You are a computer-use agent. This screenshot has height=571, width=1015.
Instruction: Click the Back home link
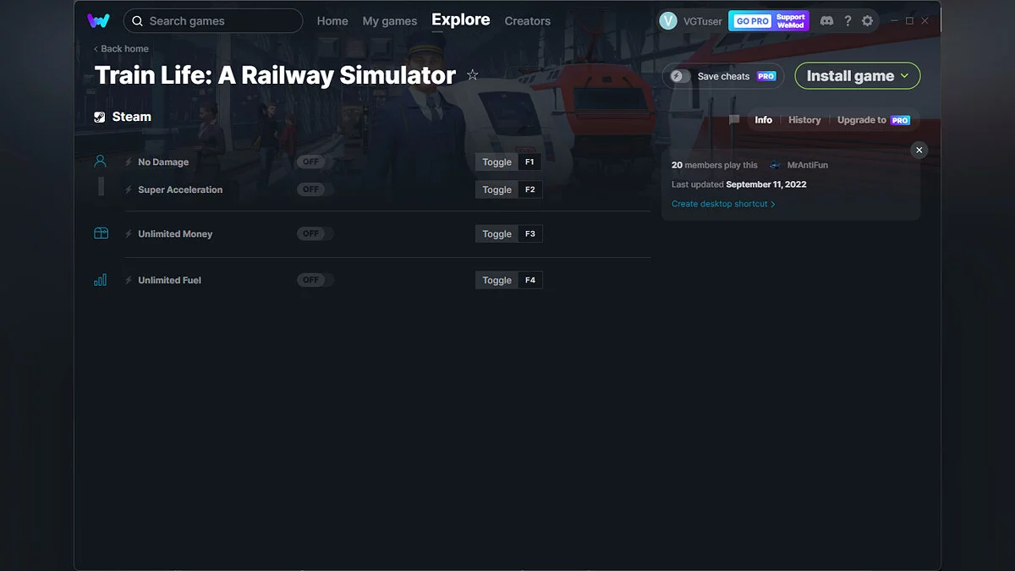[x=121, y=49]
